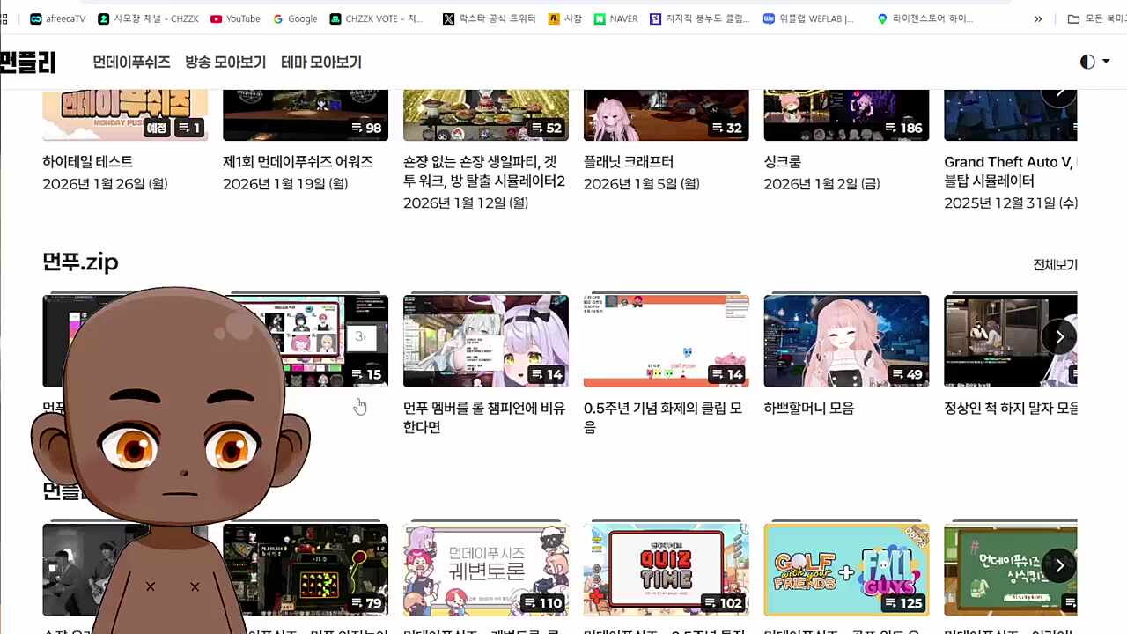Open the NAVER bookmark
The height and width of the screenshot is (634, 1127).
pyautogui.click(x=615, y=18)
